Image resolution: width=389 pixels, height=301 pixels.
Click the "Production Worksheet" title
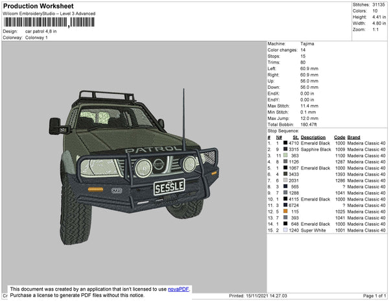click(38, 6)
